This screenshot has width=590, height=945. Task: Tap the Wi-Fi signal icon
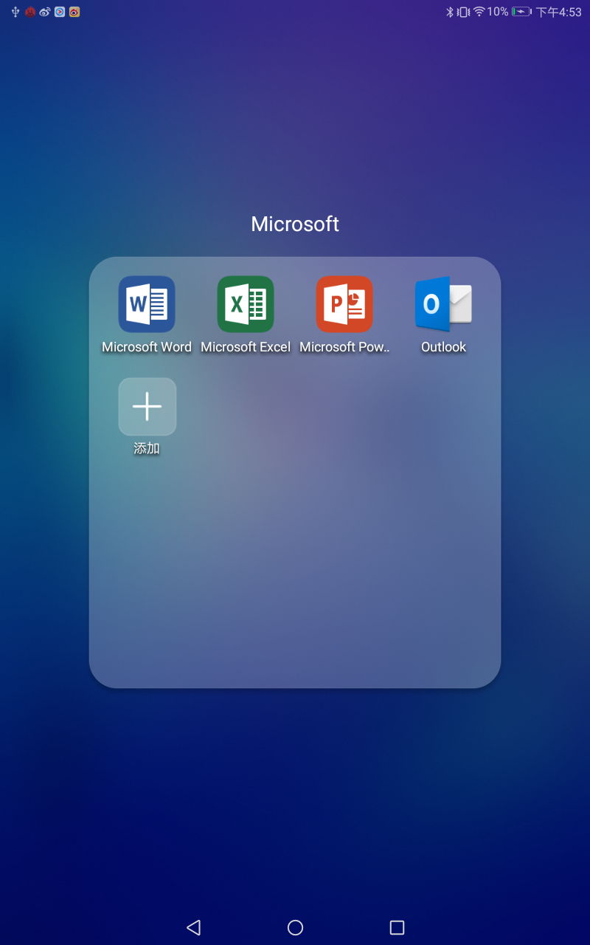click(x=479, y=12)
